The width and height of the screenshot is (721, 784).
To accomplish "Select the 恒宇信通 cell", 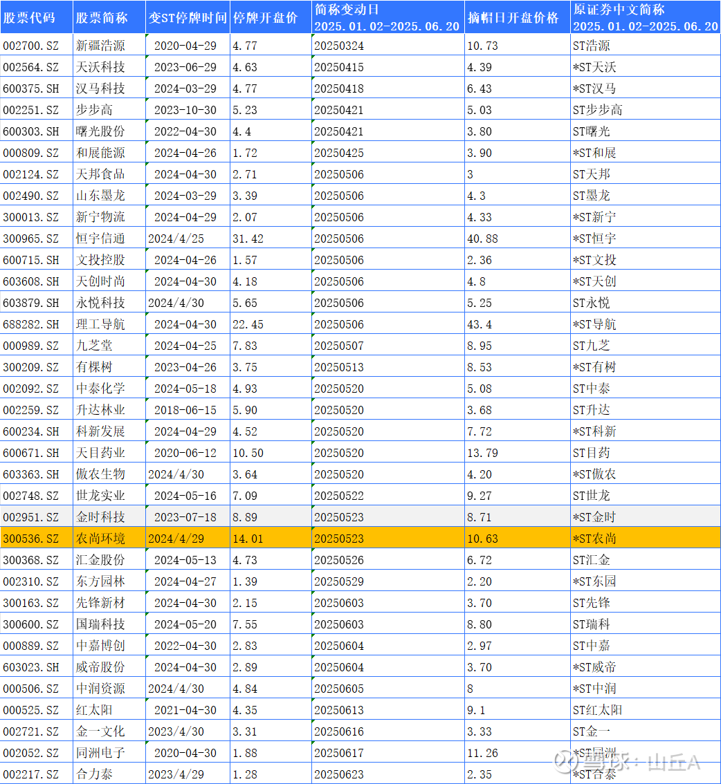I will pos(109,239).
